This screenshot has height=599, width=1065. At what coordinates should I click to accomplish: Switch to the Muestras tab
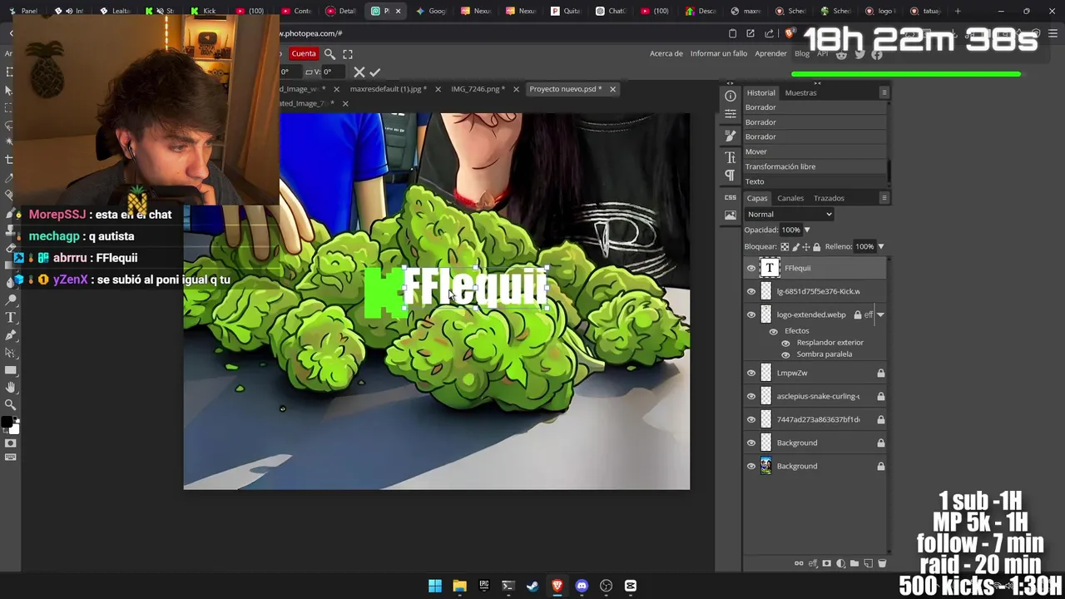pyautogui.click(x=800, y=92)
